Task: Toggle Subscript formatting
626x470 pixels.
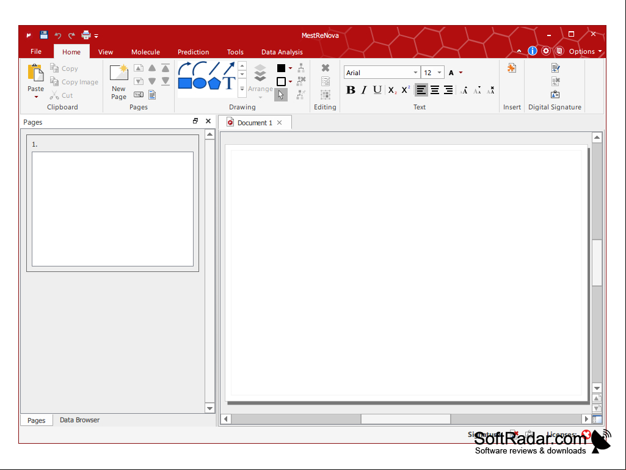Action: (x=392, y=90)
